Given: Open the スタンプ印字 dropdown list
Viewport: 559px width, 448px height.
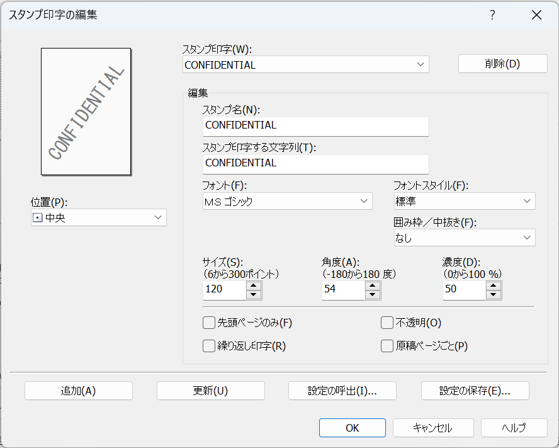Looking at the screenshot, I should coord(421,64).
